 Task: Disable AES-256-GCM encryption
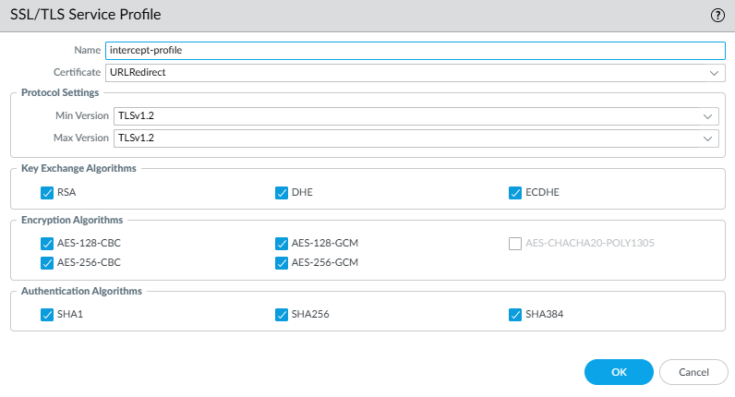point(282,262)
